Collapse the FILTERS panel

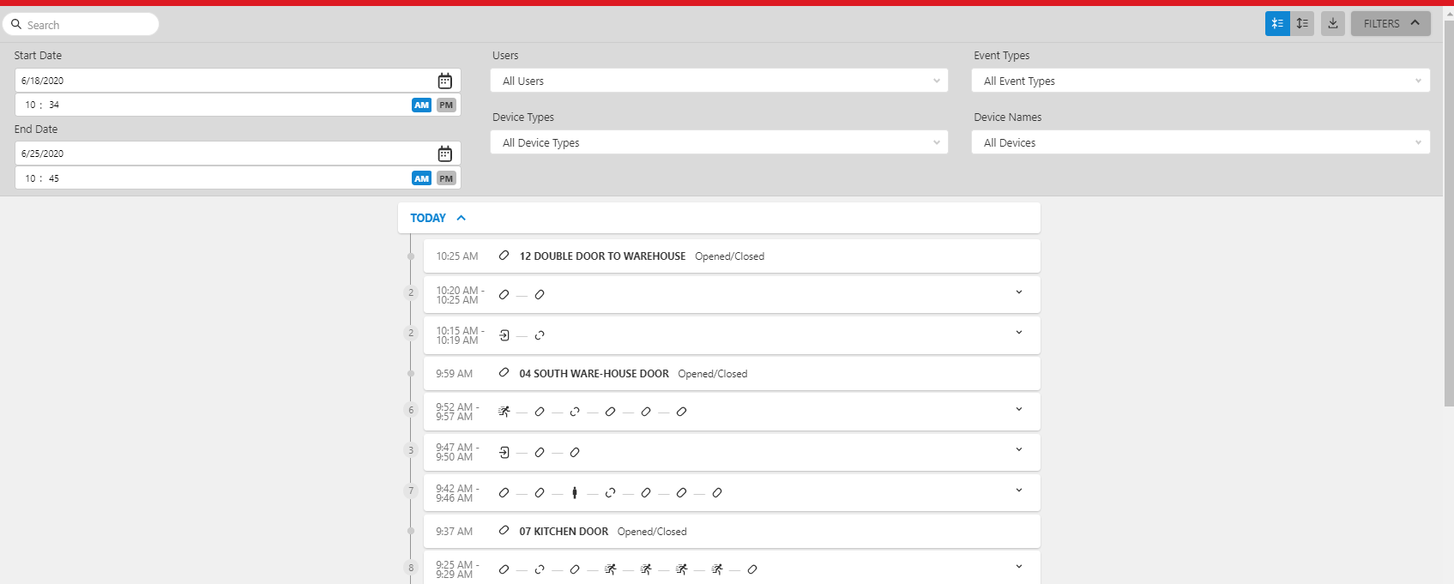1391,24
